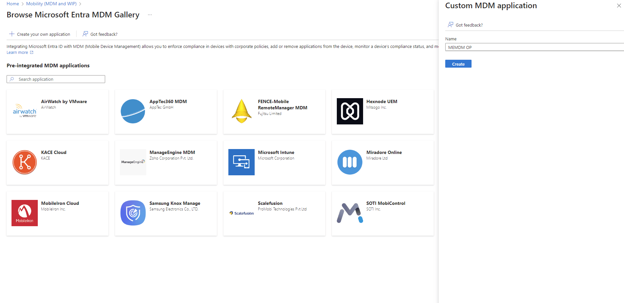Open the MobileIron Cloud red icon
The width and height of the screenshot is (624, 303).
pos(25,213)
